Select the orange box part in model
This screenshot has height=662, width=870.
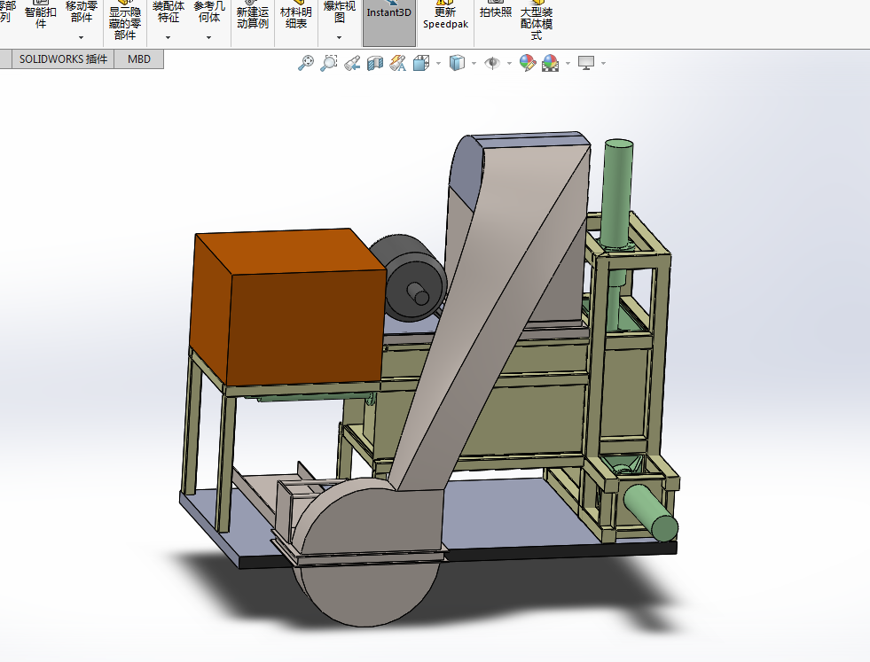pyautogui.click(x=288, y=307)
